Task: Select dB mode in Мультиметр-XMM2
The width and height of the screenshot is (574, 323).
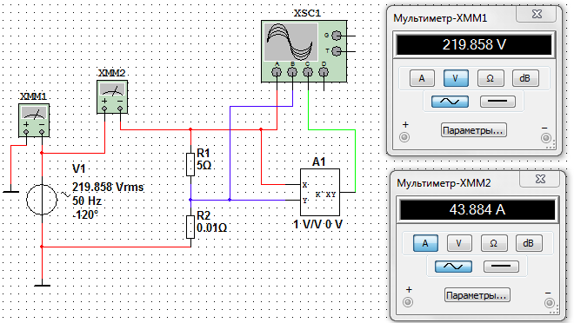Action: pyautogui.click(x=529, y=243)
